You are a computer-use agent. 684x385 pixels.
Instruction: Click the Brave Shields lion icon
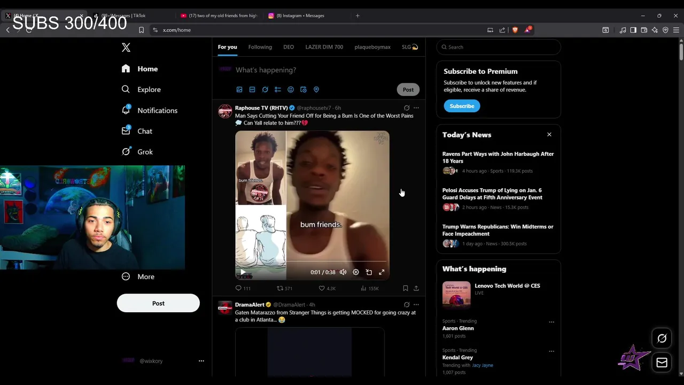click(515, 30)
